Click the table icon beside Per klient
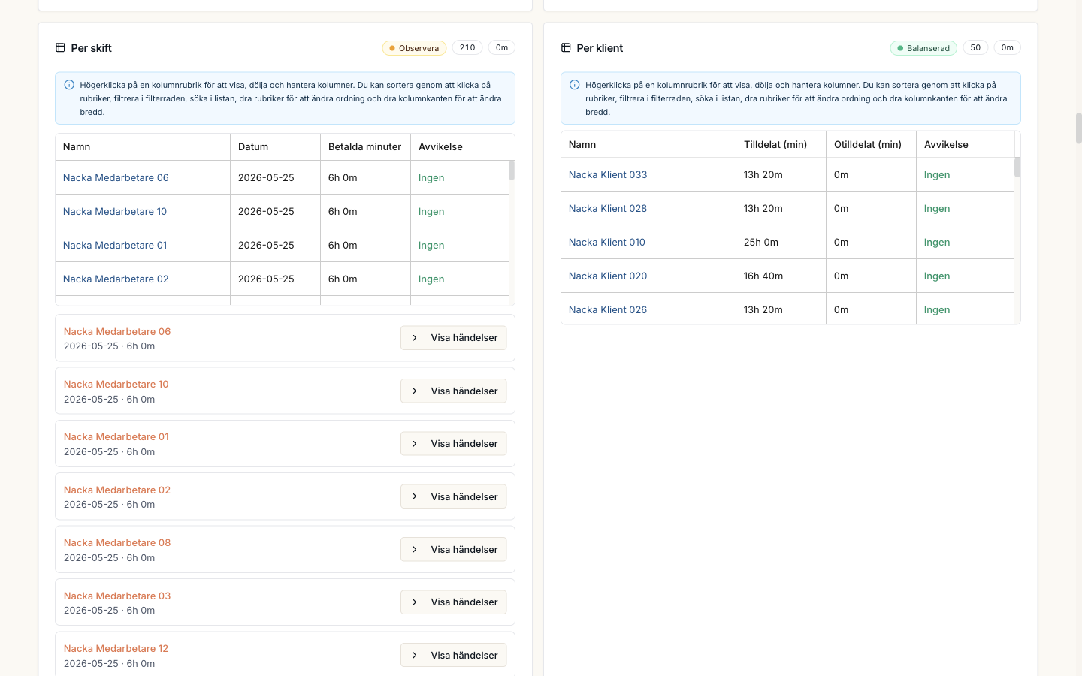Image resolution: width=1082 pixels, height=676 pixels. (x=566, y=48)
